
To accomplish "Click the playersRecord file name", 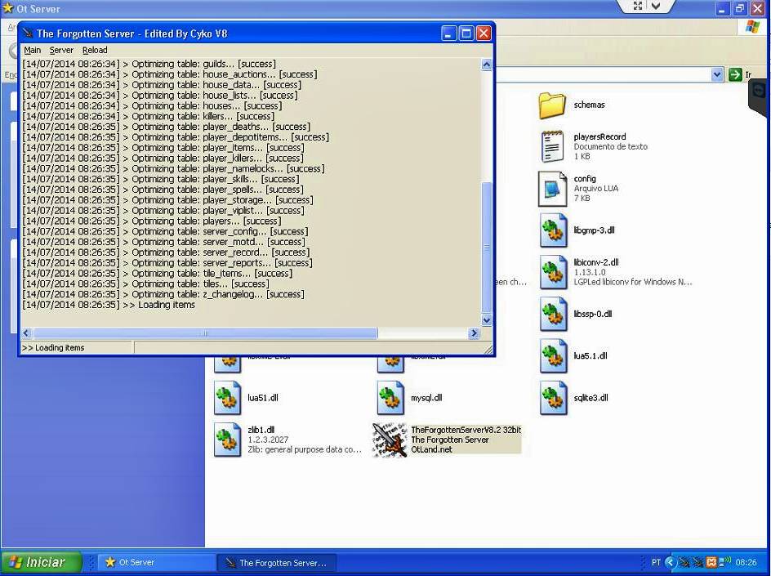I will click(599, 136).
